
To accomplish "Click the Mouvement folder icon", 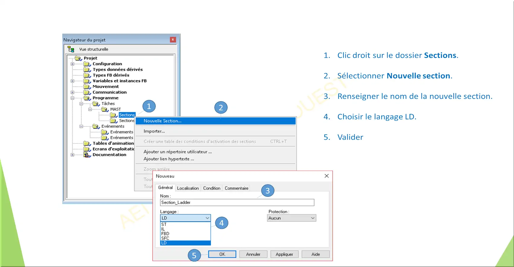I will (x=87, y=87).
